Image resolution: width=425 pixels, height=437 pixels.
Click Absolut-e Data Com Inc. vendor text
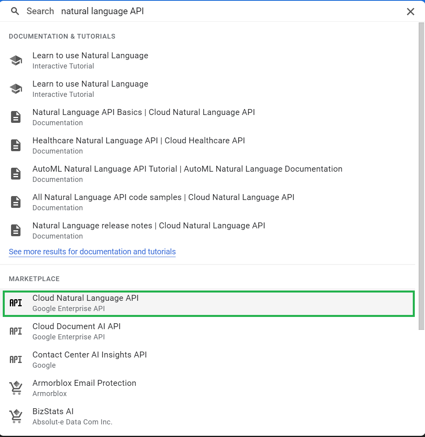(x=72, y=422)
